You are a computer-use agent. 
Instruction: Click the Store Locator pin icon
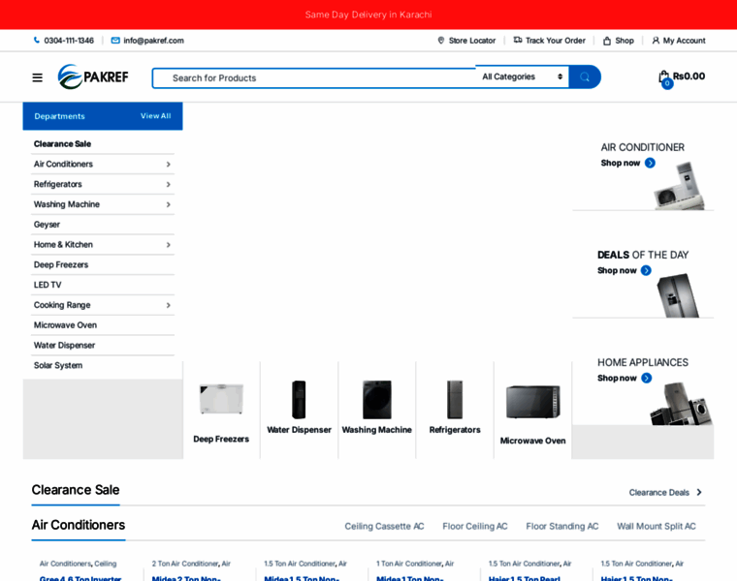point(441,41)
